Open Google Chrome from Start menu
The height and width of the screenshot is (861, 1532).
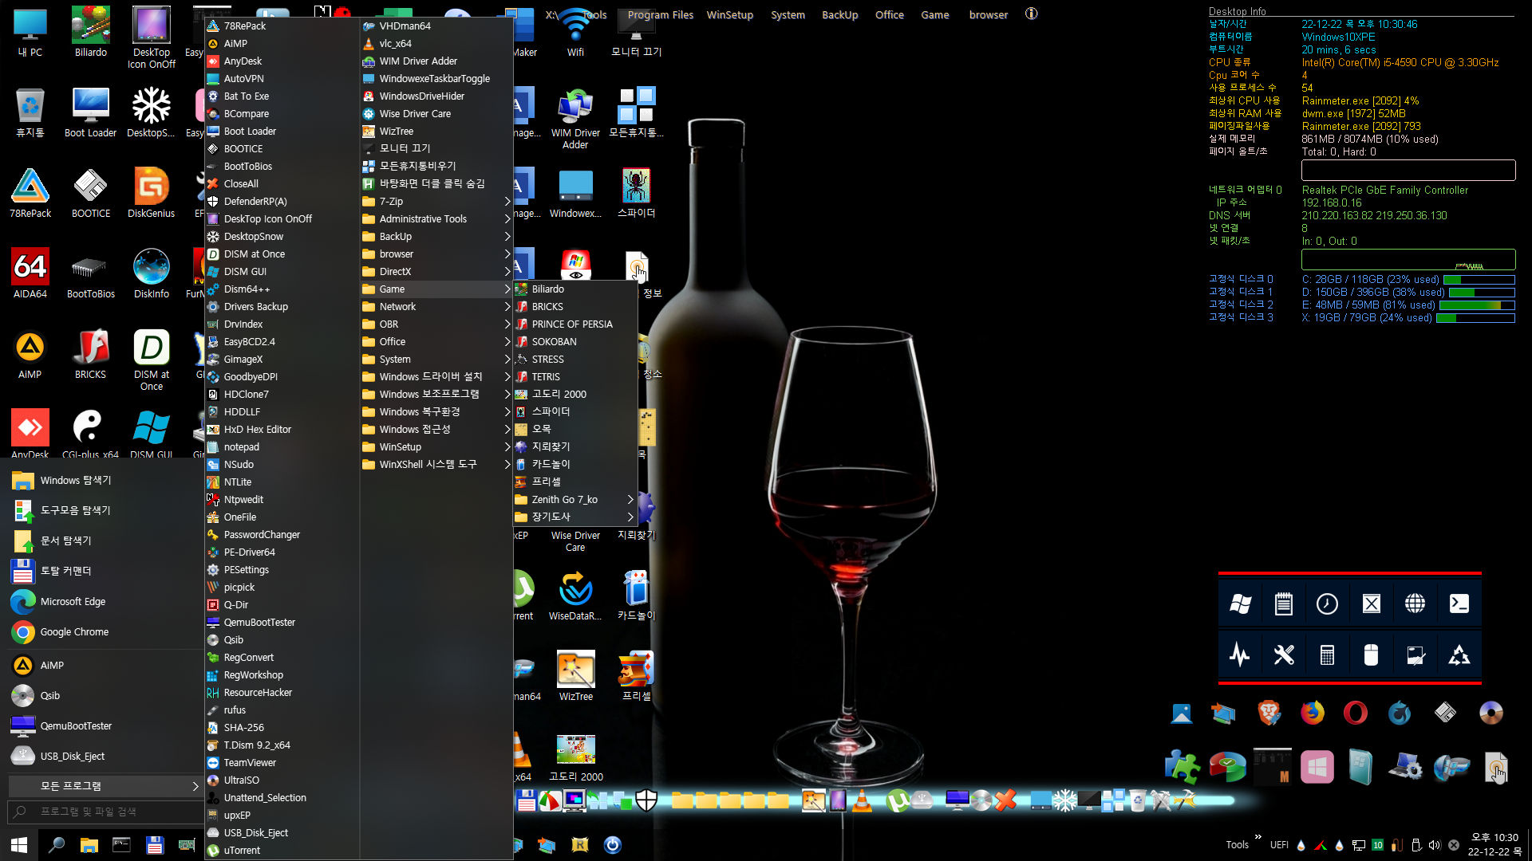point(105,632)
